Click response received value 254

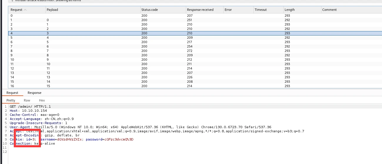(x=190, y=46)
